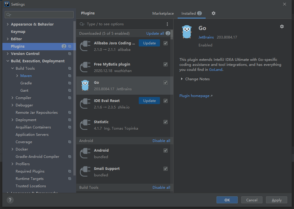This screenshot has height=209, width=294.
Task: Open the plugins gear settings in header
Action: point(213,13)
